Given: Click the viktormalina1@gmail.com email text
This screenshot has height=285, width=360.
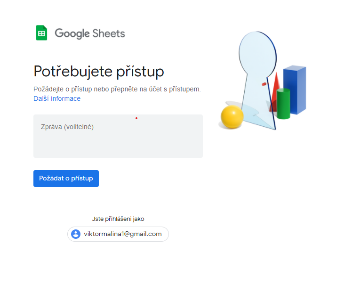Looking at the screenshot, I should coord(123,234).
